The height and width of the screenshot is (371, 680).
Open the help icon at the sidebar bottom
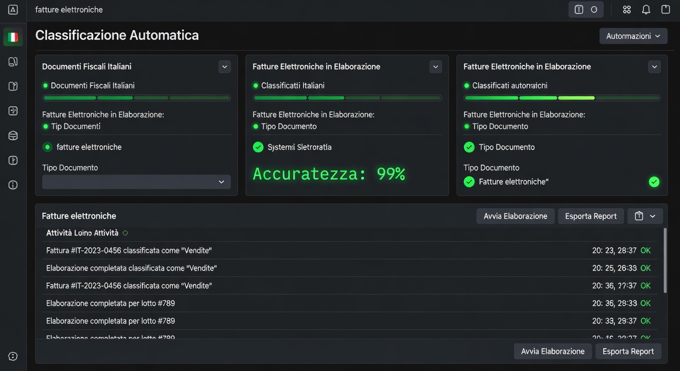(13, 356)
